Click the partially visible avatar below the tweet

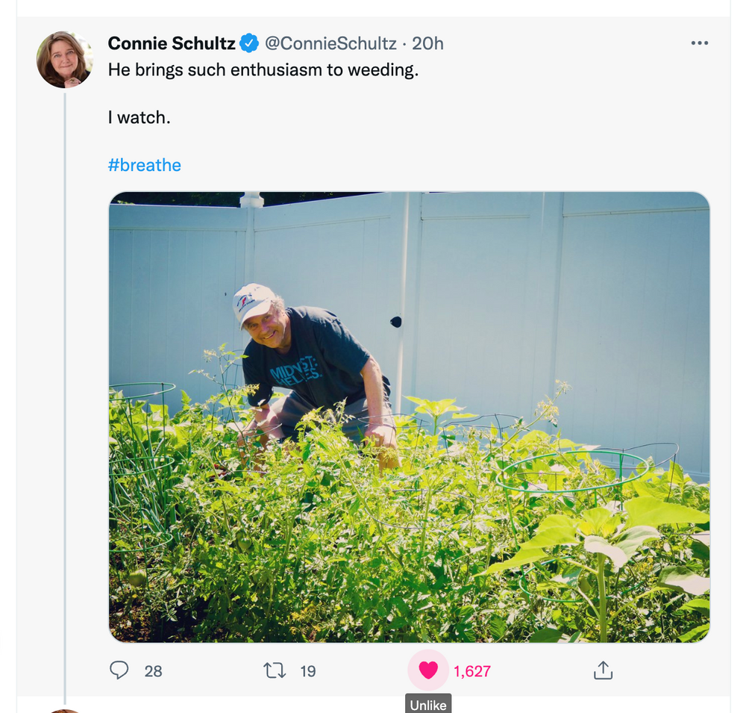tap(64, 710)
